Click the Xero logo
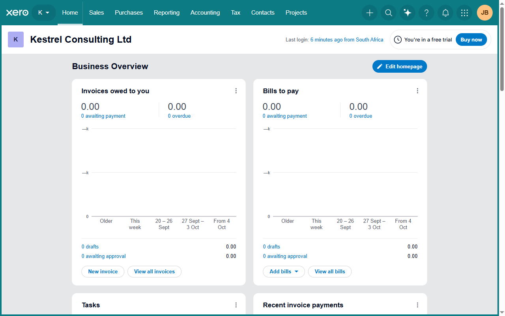The width and height of the screenshot is (505, 316). click(17, 13)
